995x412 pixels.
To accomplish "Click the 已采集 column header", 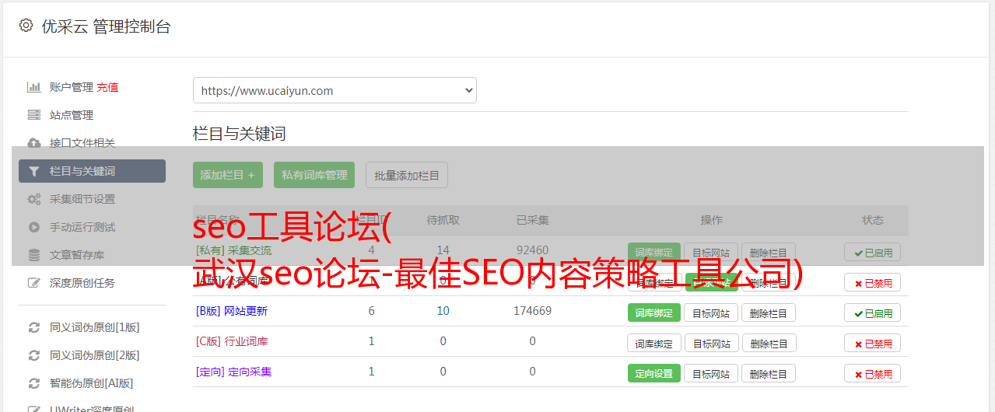I will pos(533,220).
